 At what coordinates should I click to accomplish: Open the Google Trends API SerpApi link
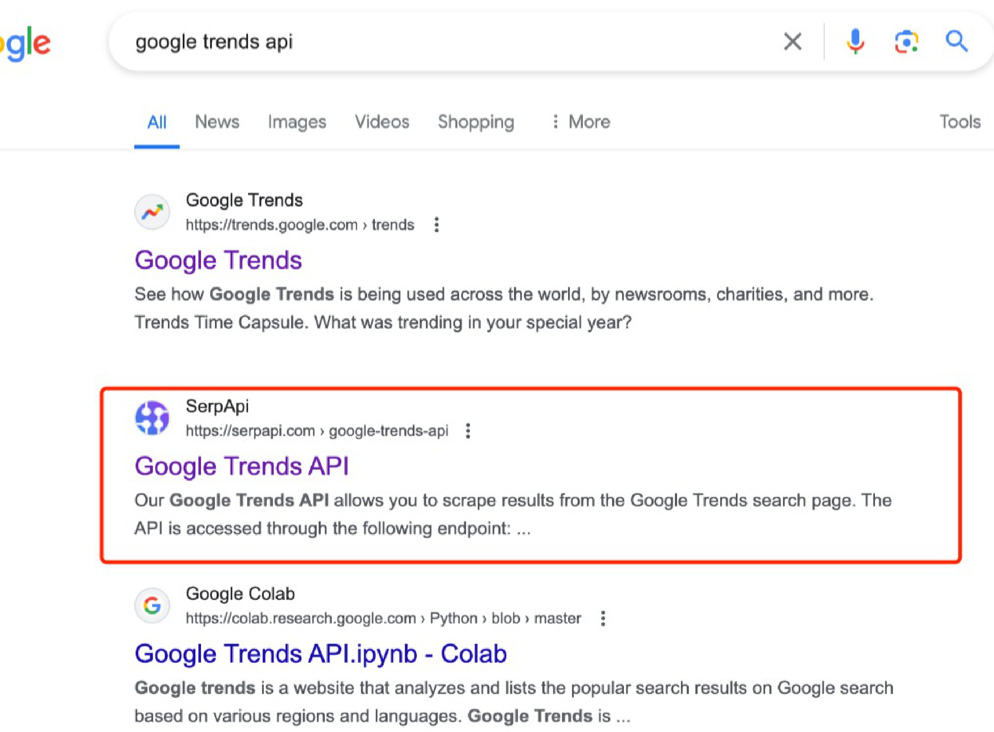242,466
